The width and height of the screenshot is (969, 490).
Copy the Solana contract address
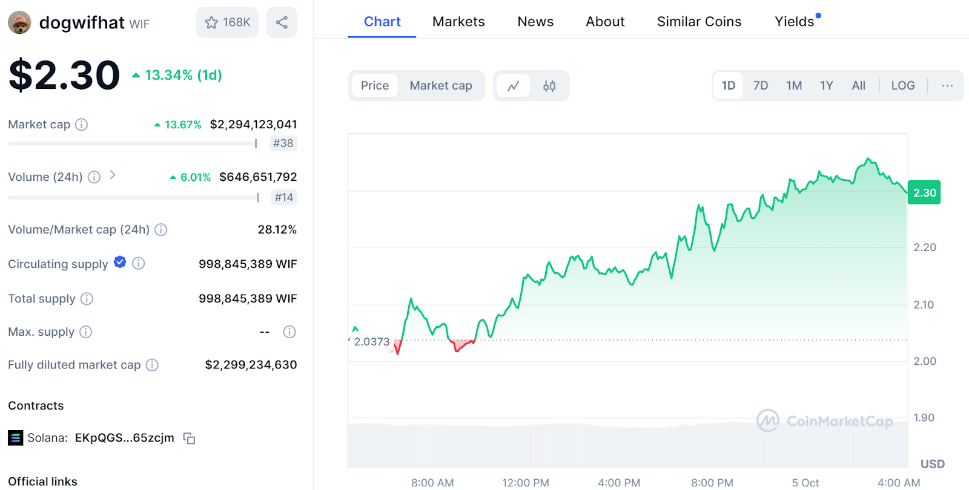[x=190, y=439]
